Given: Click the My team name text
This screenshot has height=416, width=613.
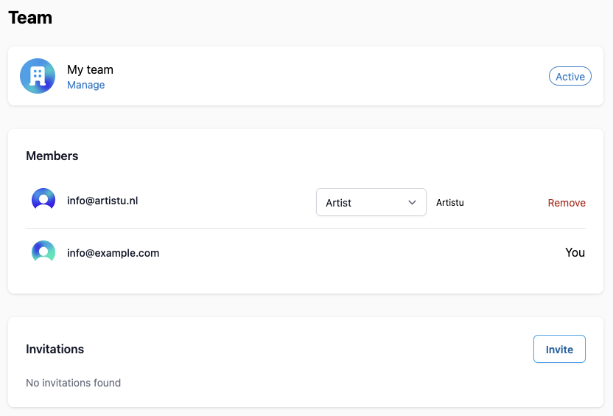Looking at the screenshot, I should (90, 69).
